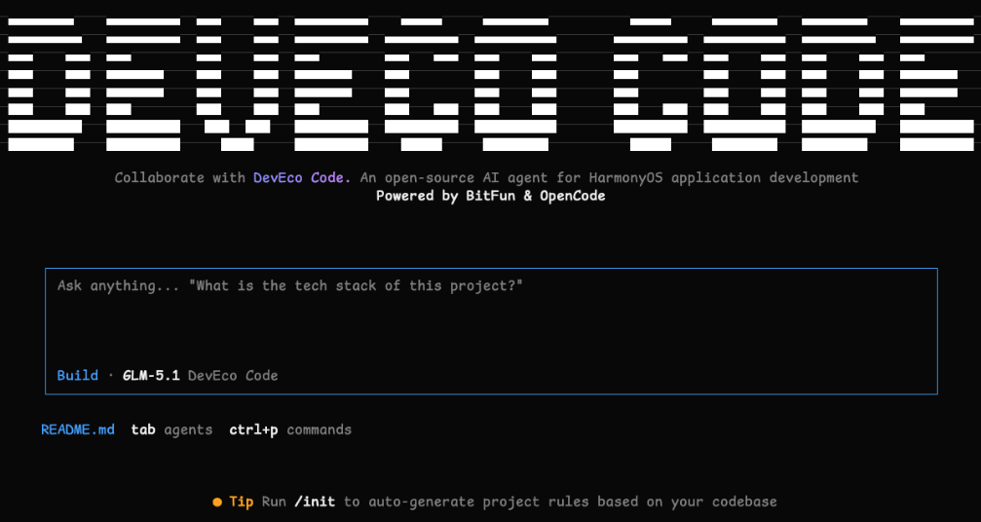The image size is (981, 522).
Task: Click the "ctrl+p" shortcut hint
Action: click(253, 430)
